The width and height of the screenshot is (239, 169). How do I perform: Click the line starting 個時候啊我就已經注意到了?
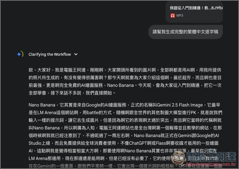pyautogui.click(x=124, y=135)
